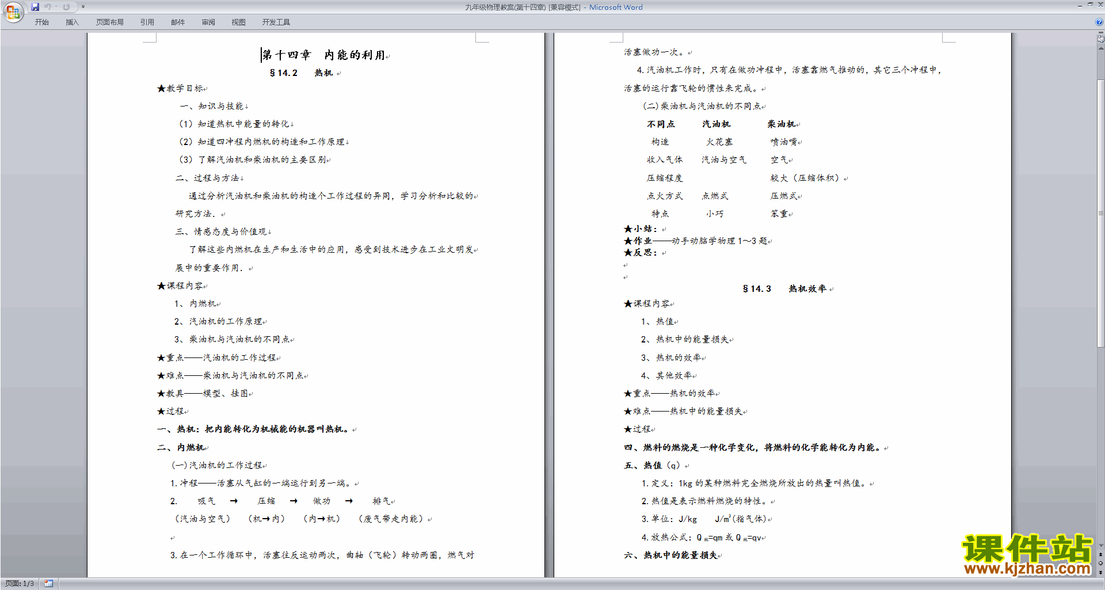Click the table header 柴油机
Image resolution: width=1105 pixels, height=590 pixels.
pyautogui.click(x=781, y=124)
